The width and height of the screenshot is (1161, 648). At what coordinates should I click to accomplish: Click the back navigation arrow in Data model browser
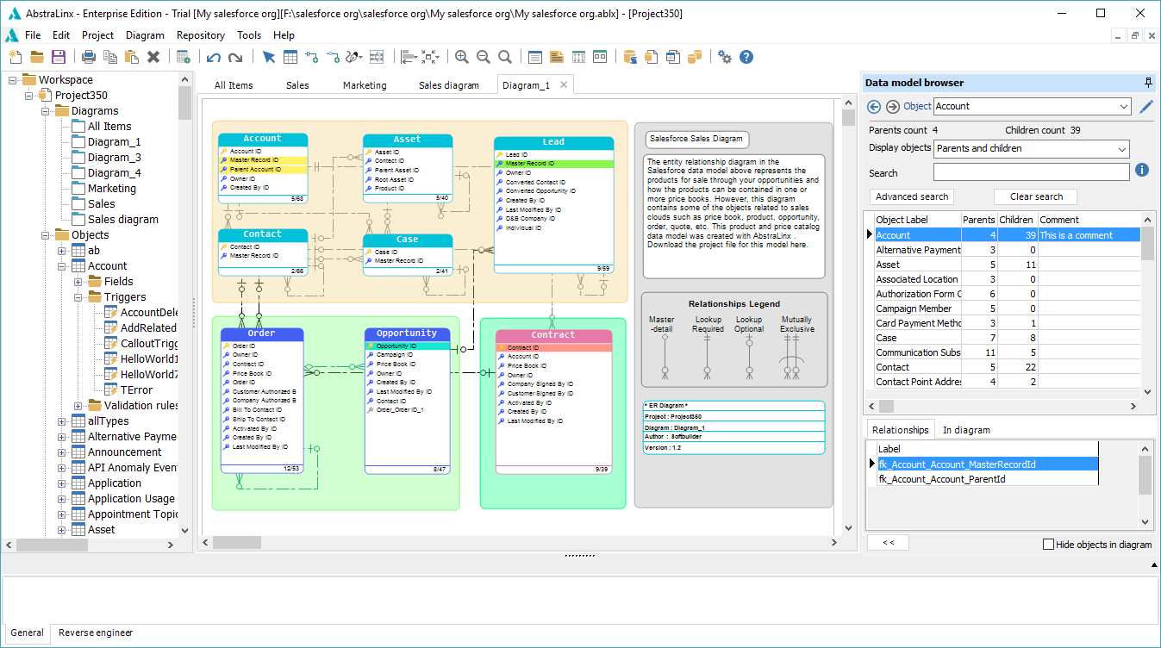(x=873, y=106)
